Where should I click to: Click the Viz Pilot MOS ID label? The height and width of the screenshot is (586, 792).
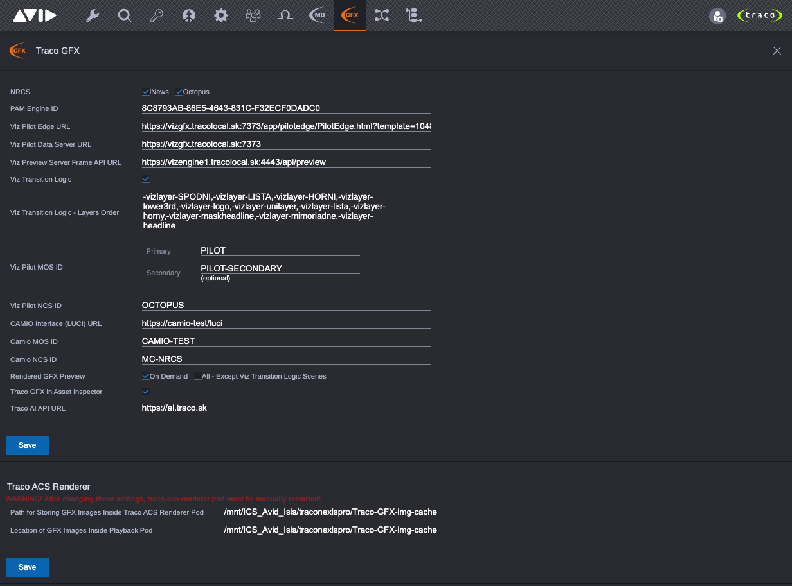37,267
